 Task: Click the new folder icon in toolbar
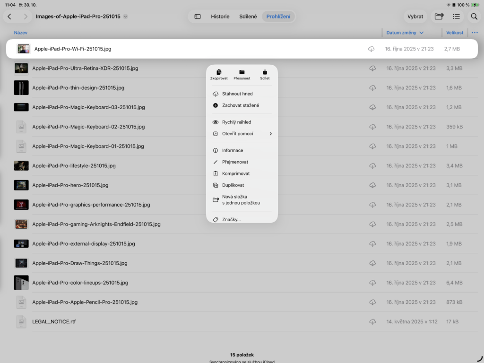(x=439, y=17)
